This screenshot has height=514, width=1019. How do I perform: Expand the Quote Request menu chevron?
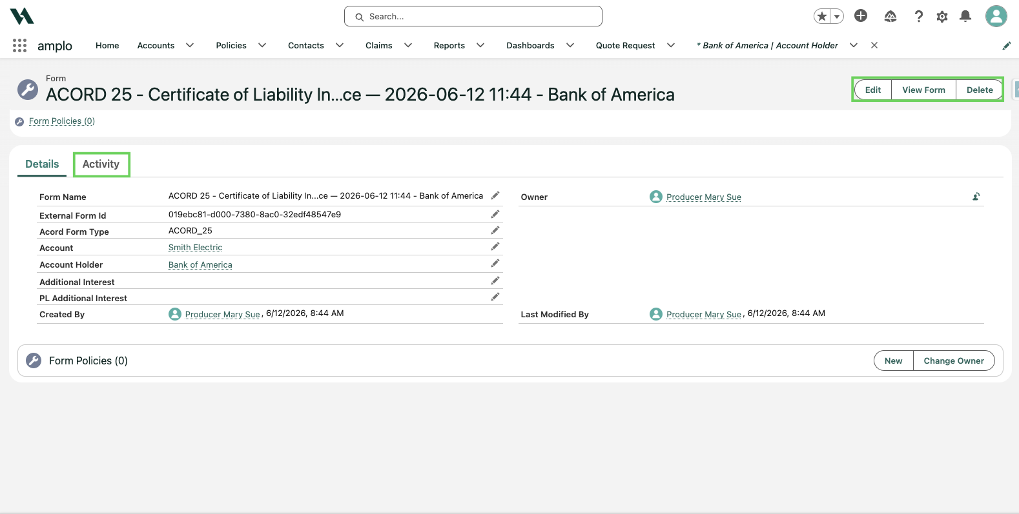[671, 45]
